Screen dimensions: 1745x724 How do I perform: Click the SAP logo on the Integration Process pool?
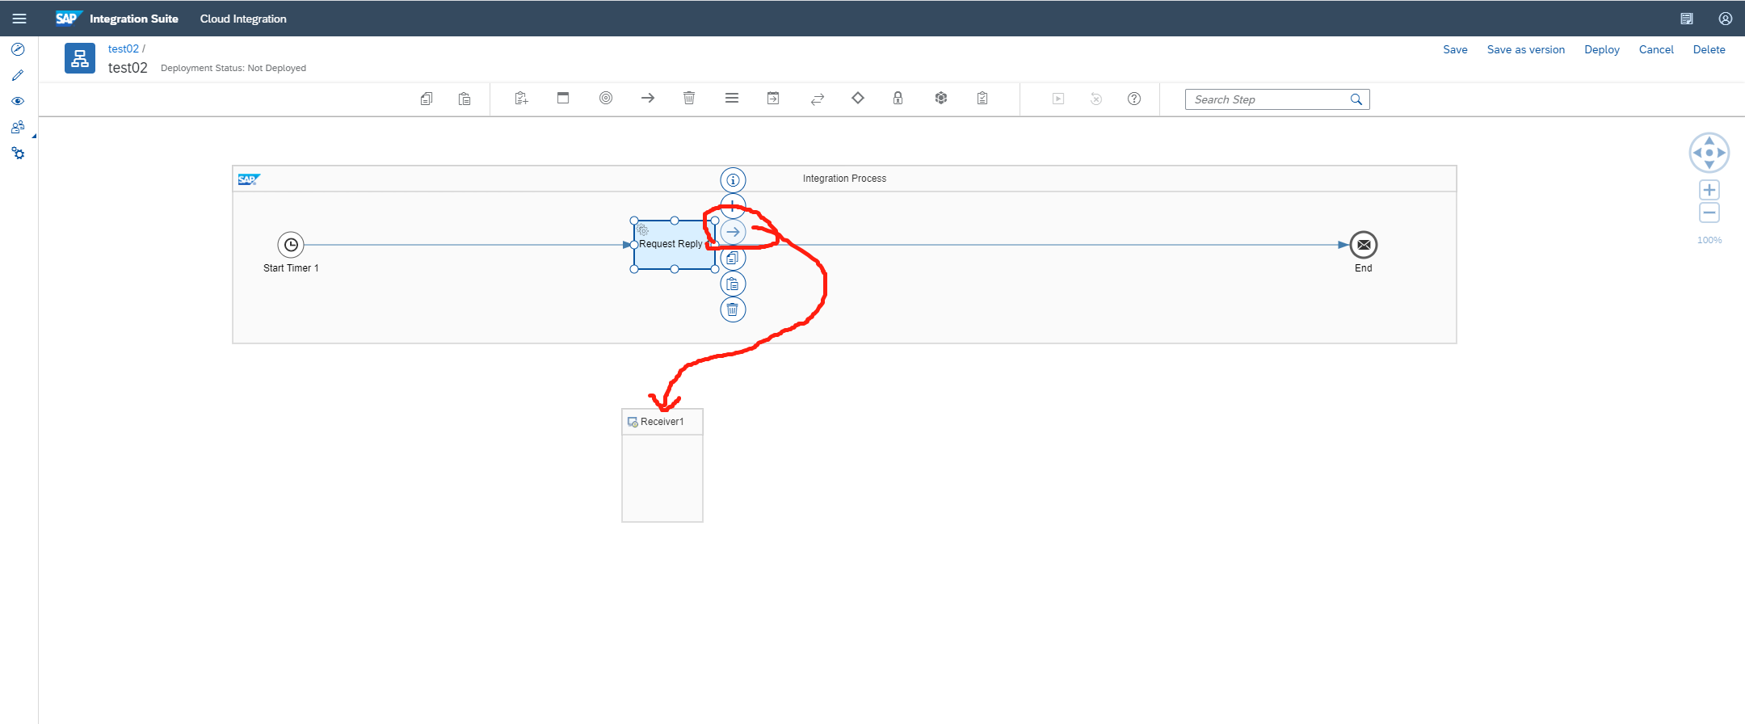[x=249, y=179]
